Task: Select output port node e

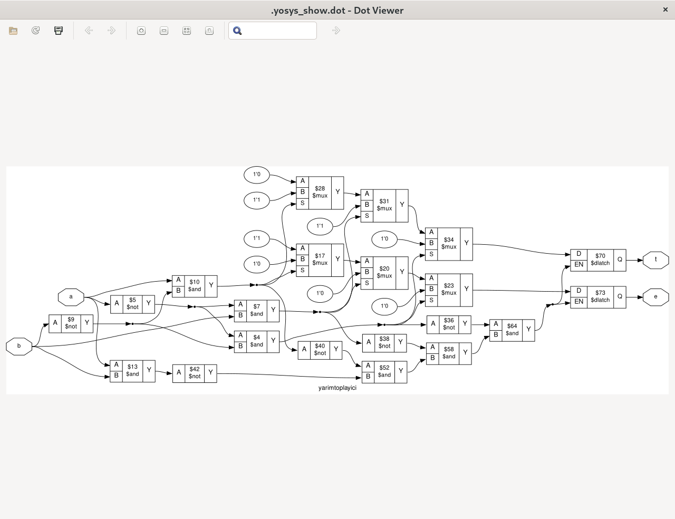Action: (x=656, y=296)
